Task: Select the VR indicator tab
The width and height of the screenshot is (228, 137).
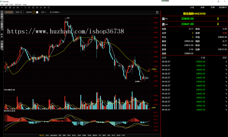Action: (100, 135)
